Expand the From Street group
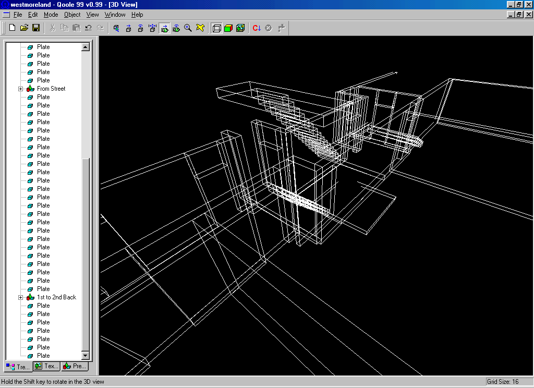 point(21,89)
